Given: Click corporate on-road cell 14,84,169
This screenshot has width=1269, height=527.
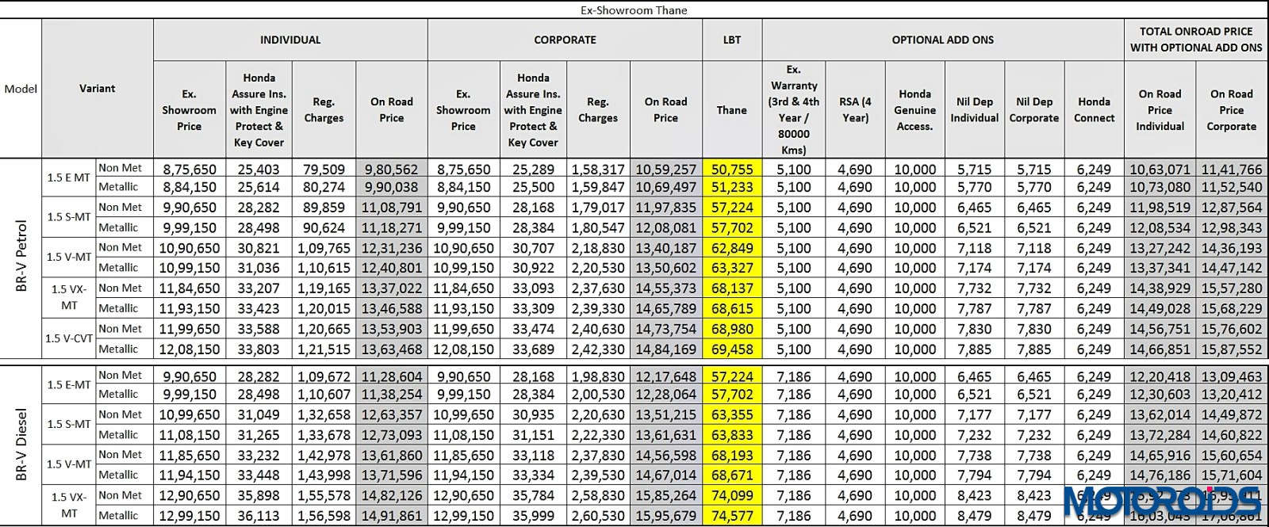Looking at the screenshot, I should (665, 349).
